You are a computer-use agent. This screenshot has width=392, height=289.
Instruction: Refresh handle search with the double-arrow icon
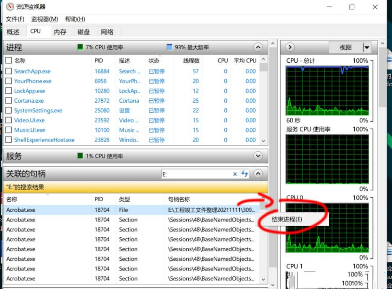pyautogui.click(x=245, y=173)
